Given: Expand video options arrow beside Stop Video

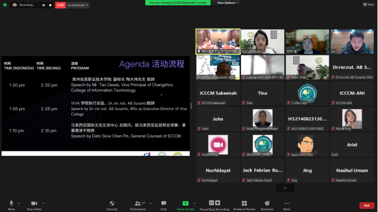Looking at the screenshot, I should point(43,203).
